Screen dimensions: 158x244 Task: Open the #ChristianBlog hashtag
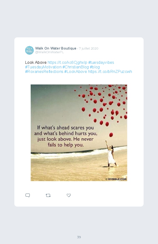pyautogui.click(x=76, y=67)
